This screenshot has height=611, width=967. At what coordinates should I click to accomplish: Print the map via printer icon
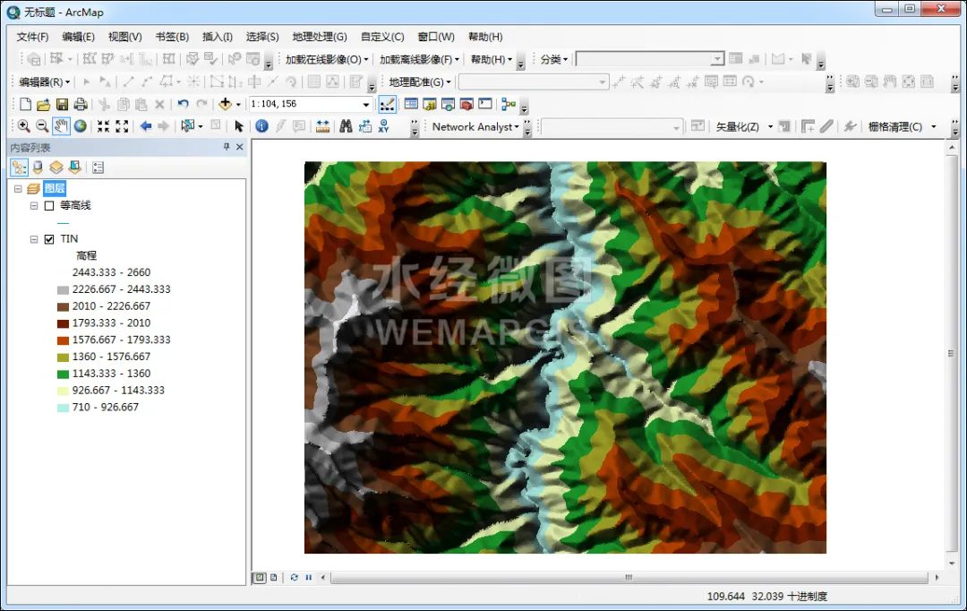(81, 104)
